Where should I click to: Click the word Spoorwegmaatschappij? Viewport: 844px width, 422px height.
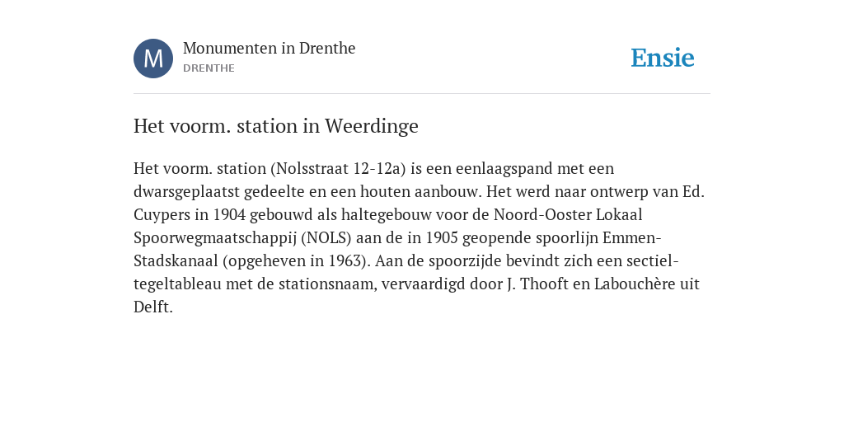point(215,238)
